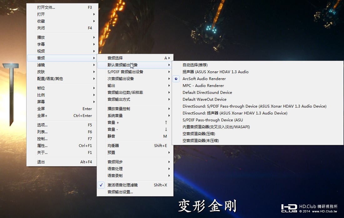Expand the 视频 submenu
Image resolution: width=344 pixels, height=218 pixels.
(62, 51)
